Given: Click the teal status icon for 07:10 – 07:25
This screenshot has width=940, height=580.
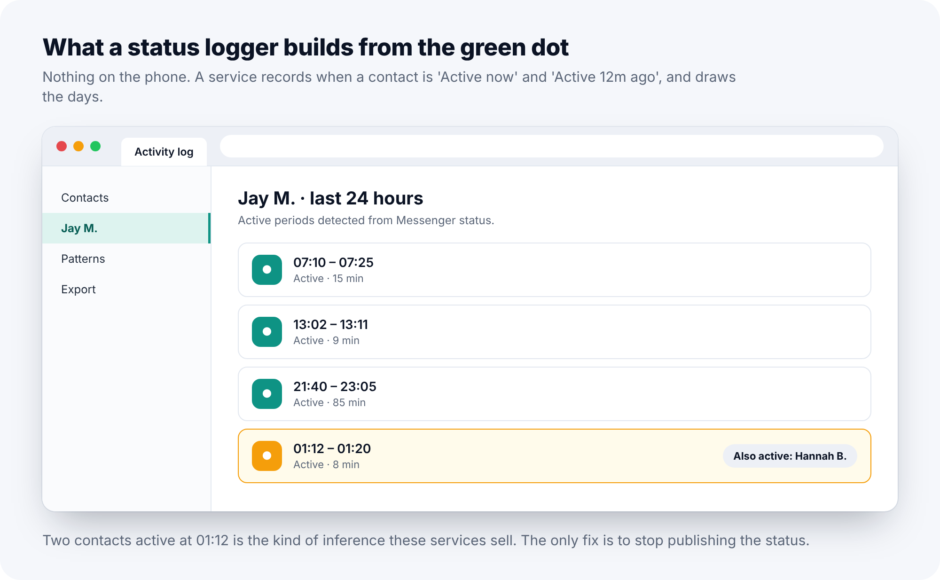Looking at the screenshot, I should [x=267, y=270].
